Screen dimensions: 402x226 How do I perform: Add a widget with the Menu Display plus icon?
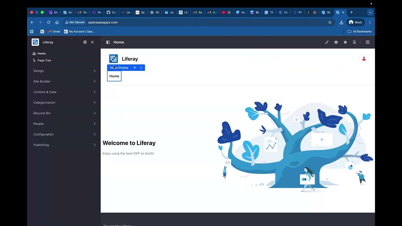135,67
